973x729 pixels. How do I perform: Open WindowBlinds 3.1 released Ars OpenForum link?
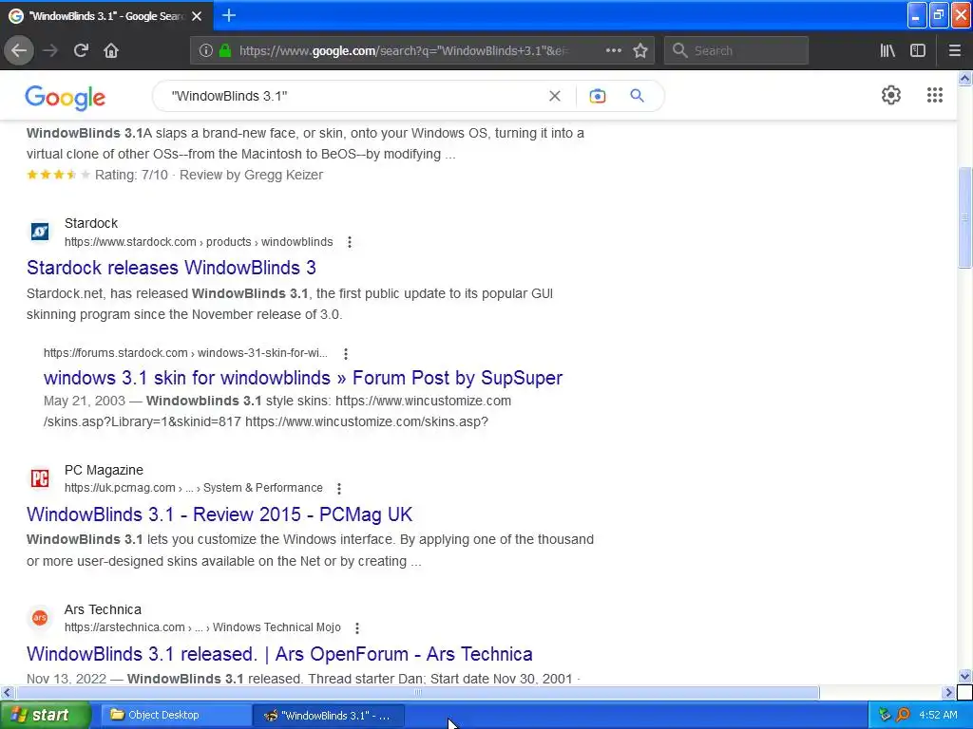point(279,654)
